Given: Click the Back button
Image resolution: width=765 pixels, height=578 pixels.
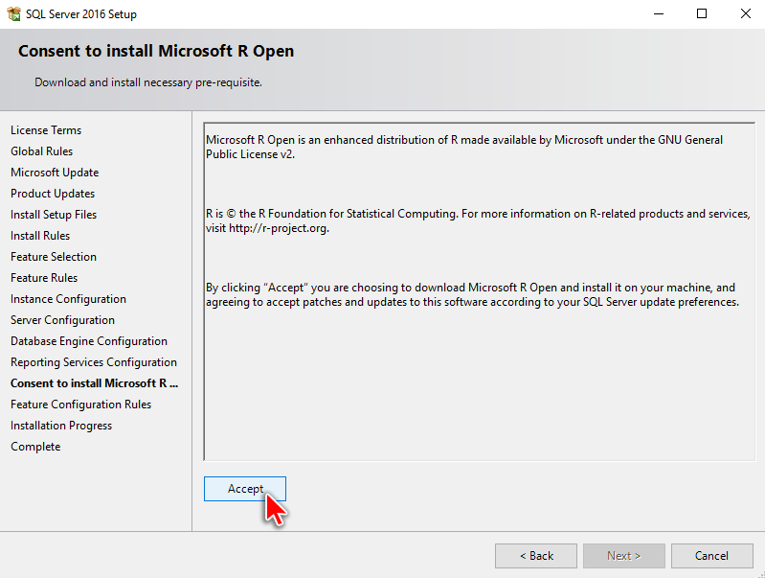Looking at the screenshot, I should (536, 556).
